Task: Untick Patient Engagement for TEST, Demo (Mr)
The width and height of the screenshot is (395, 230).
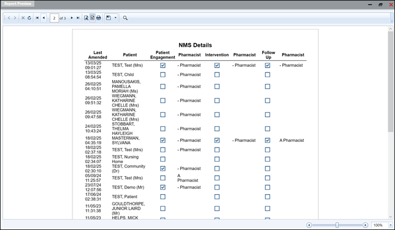Action: 163,187
